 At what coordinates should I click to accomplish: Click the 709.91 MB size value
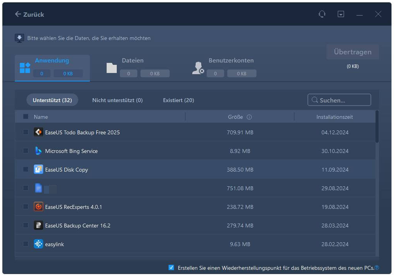[240, 132]
